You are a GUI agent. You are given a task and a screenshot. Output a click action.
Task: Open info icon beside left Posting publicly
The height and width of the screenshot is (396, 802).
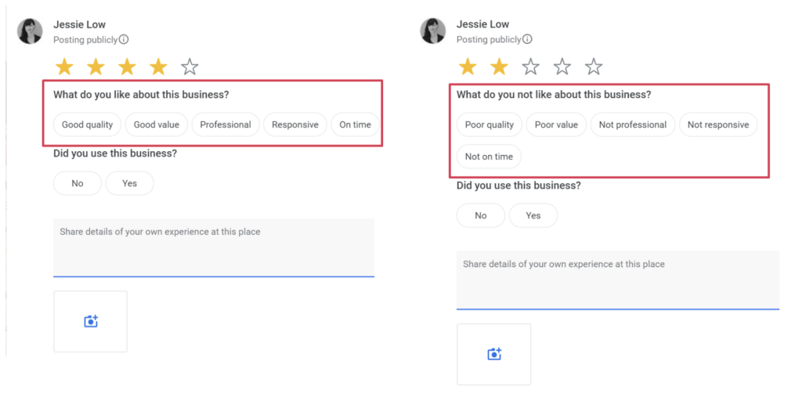coord(124,40)
